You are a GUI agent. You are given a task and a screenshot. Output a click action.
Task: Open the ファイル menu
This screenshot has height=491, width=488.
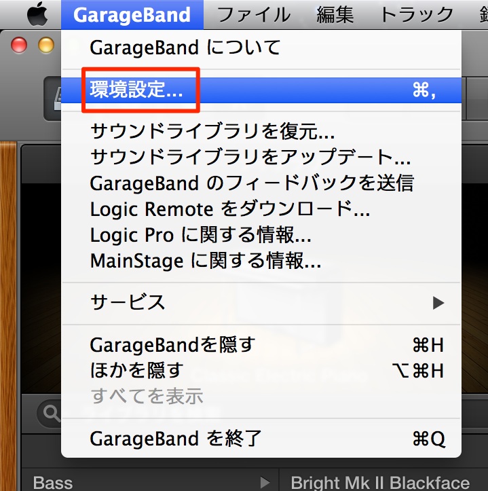tap(254, 15)
